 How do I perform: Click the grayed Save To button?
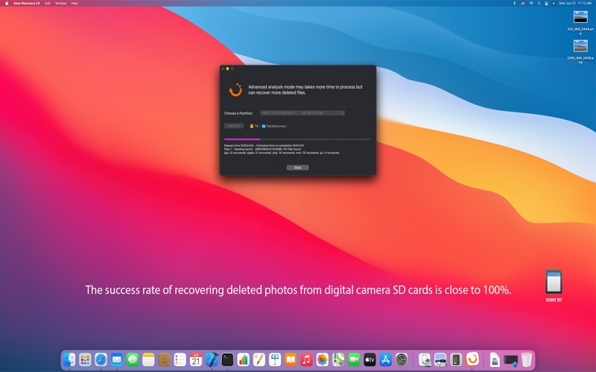[x=234, y=126]
